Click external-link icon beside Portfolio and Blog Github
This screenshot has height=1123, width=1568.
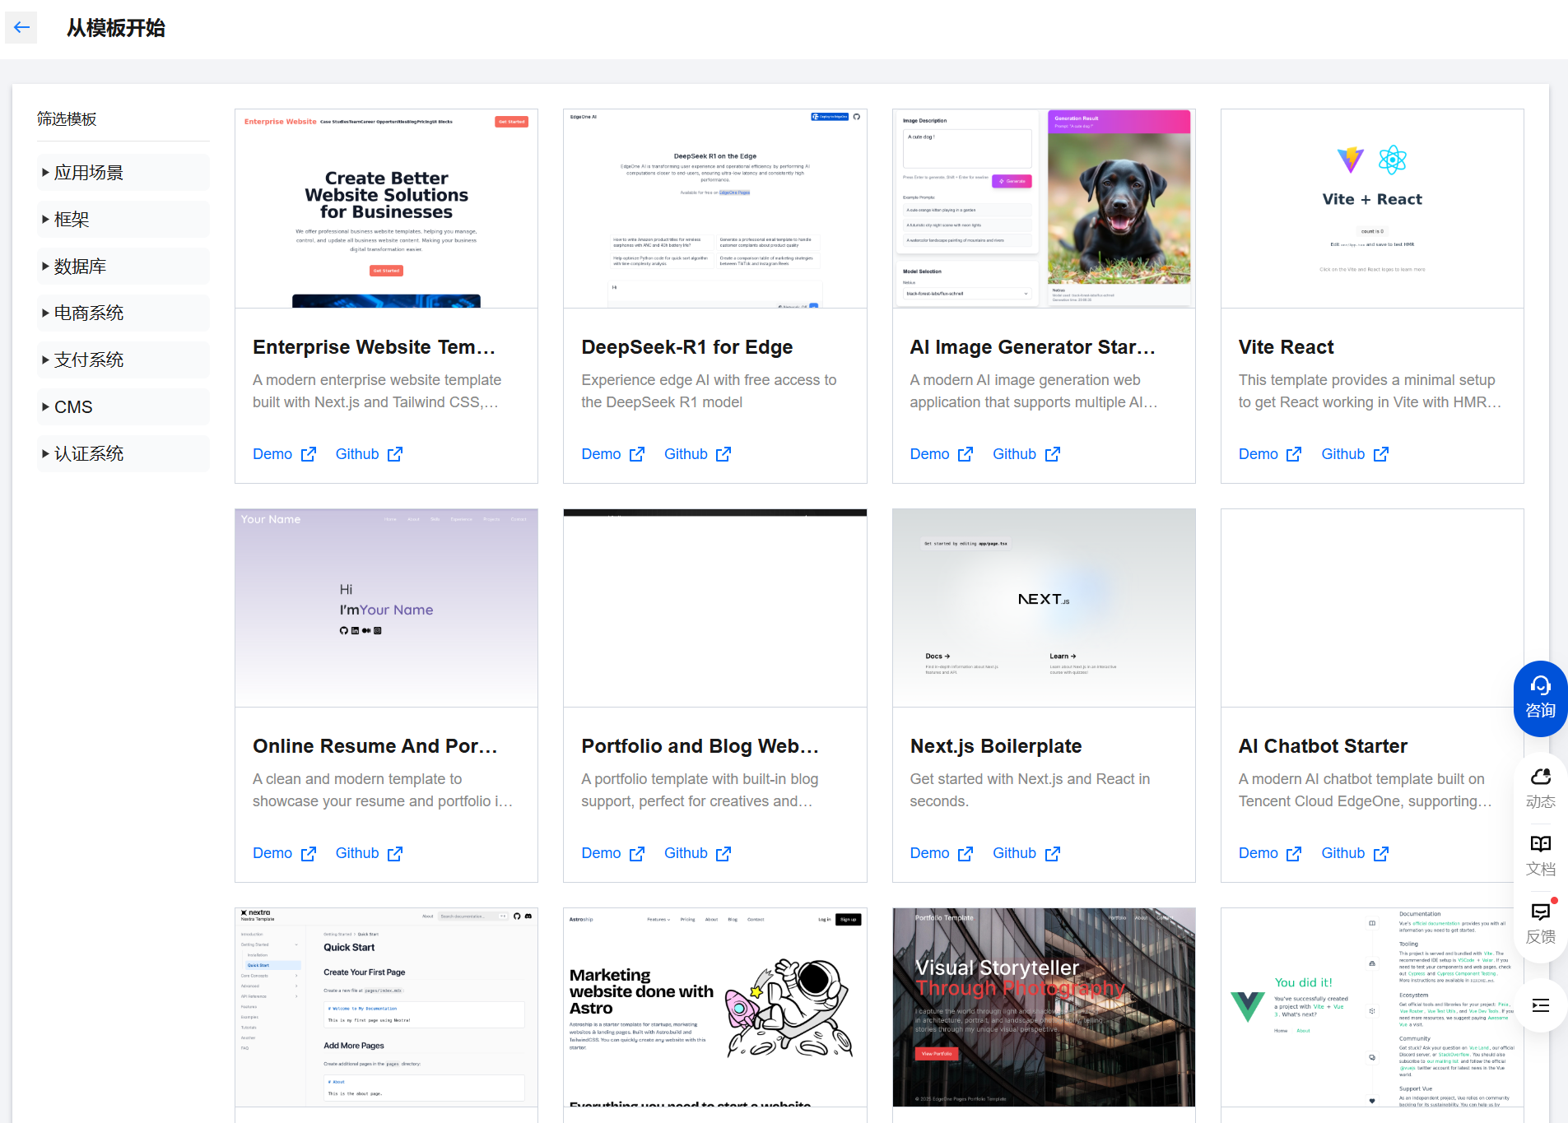724,854
